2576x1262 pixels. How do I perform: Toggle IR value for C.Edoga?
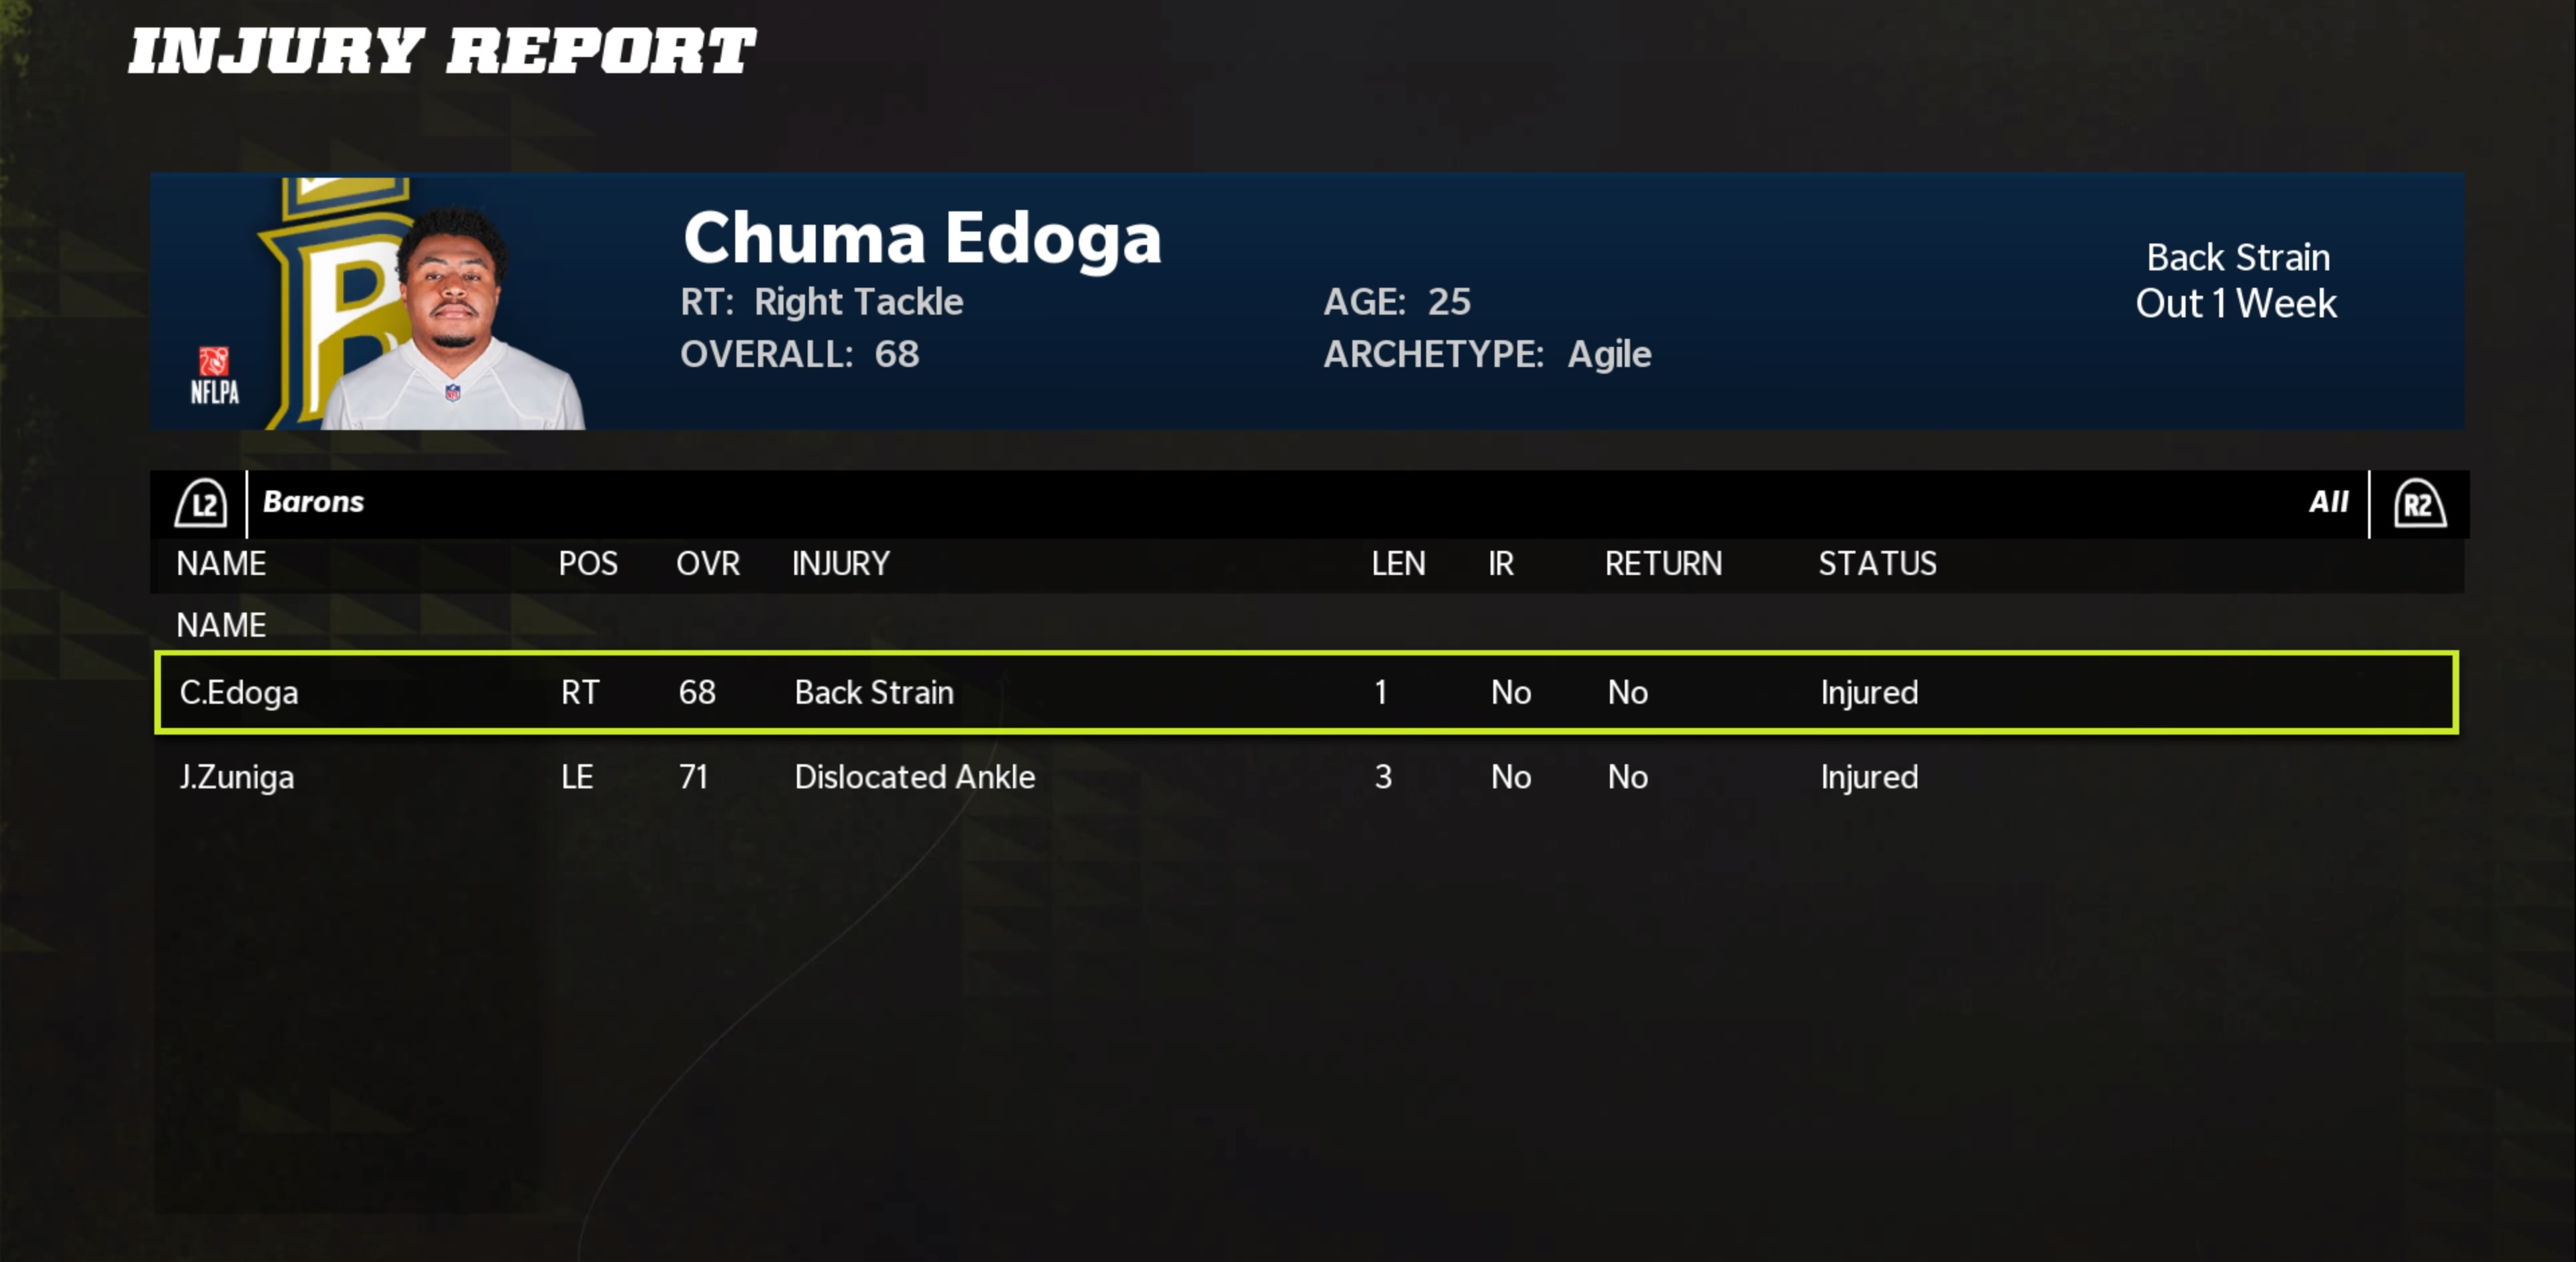(x=1511, y=692)
